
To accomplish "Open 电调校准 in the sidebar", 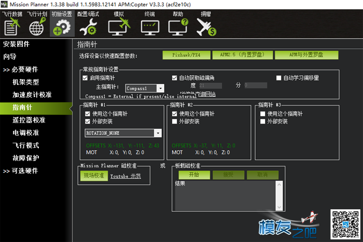I will point(25,133).
